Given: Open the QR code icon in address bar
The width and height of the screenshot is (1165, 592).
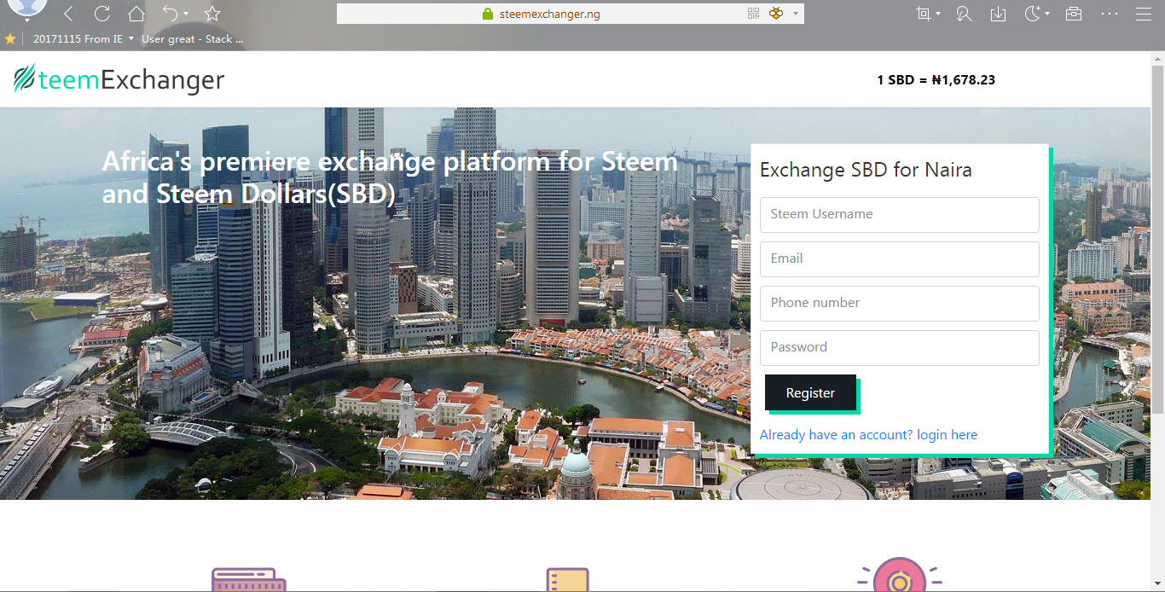Looking at the screenshot, I should [x=754, y=14].
